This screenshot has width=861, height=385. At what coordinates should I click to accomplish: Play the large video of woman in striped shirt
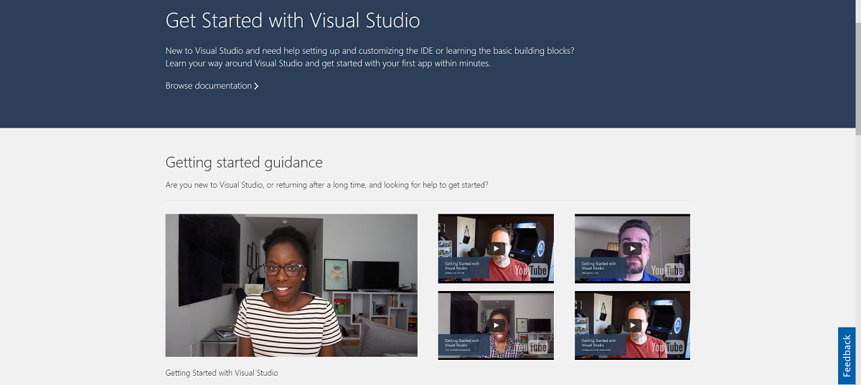(291, 285)
